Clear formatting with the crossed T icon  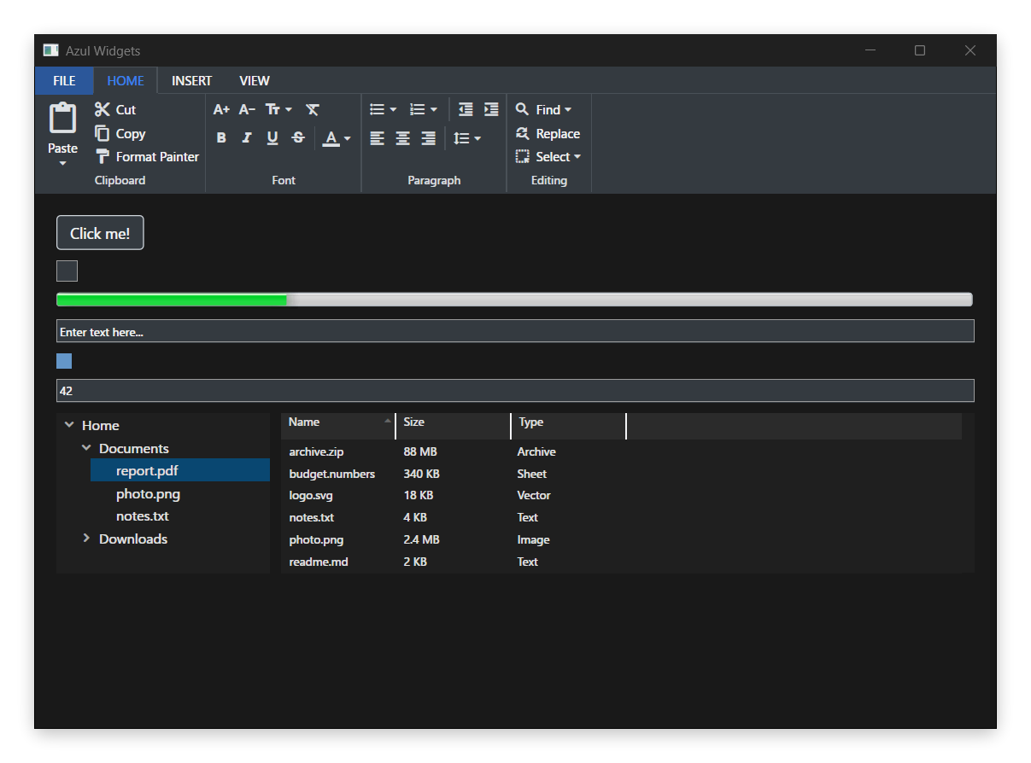pos(313,109)
